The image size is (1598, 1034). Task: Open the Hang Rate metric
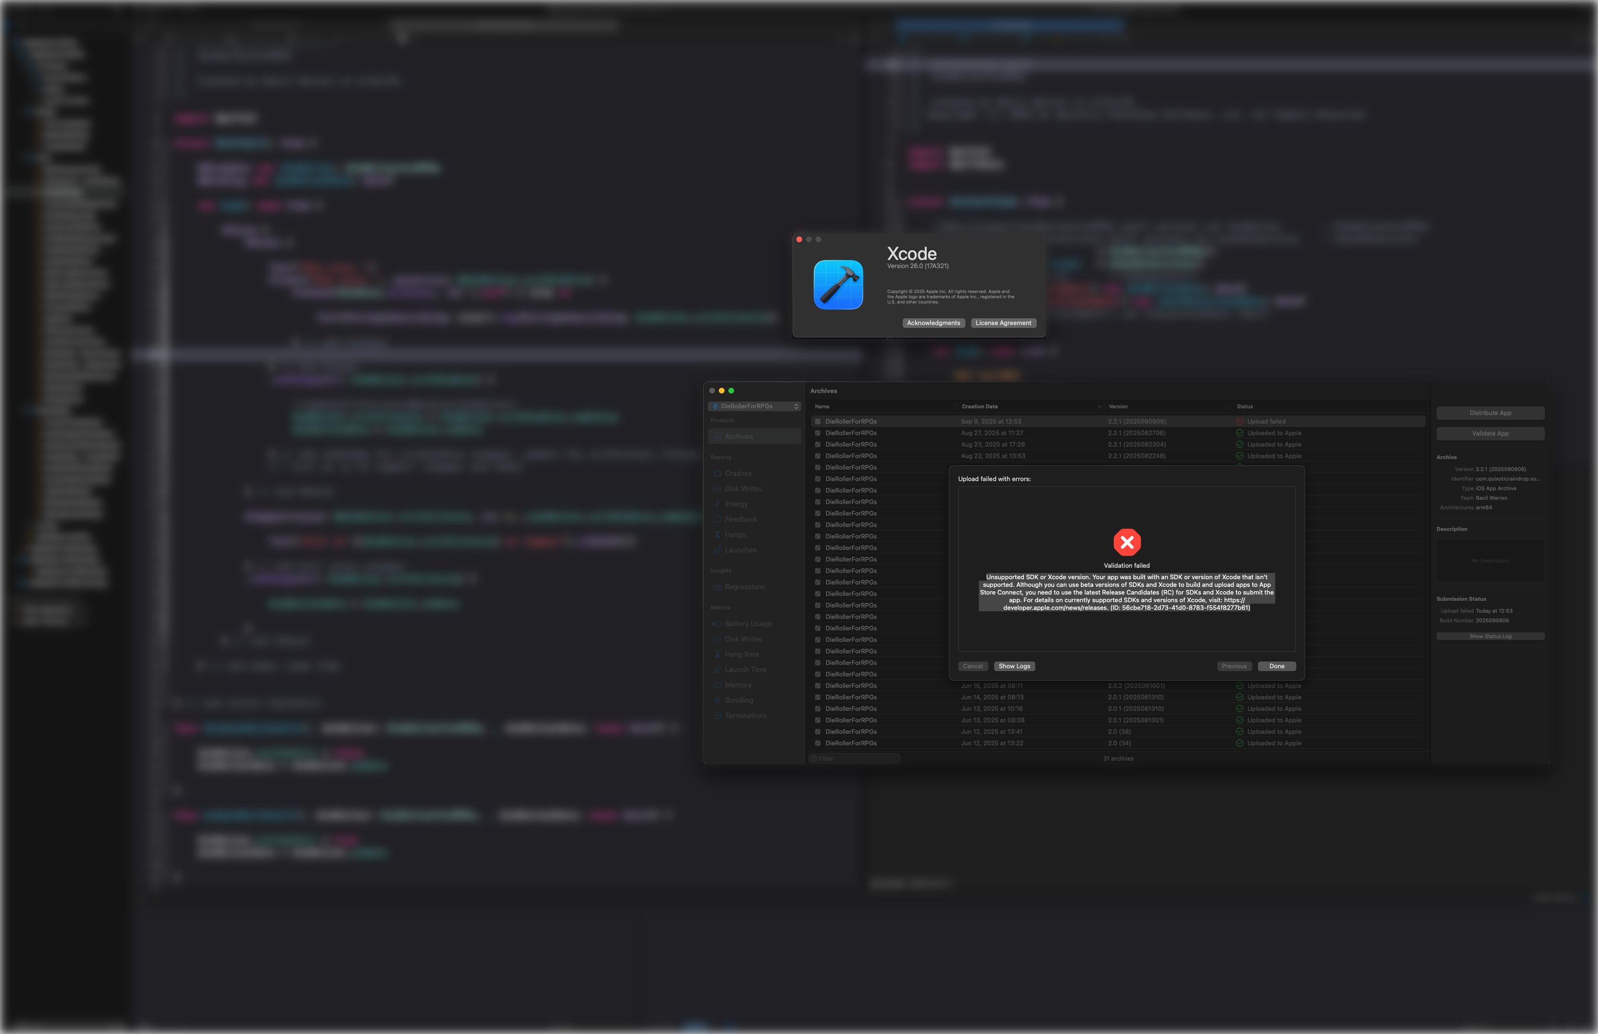(741, 655)
